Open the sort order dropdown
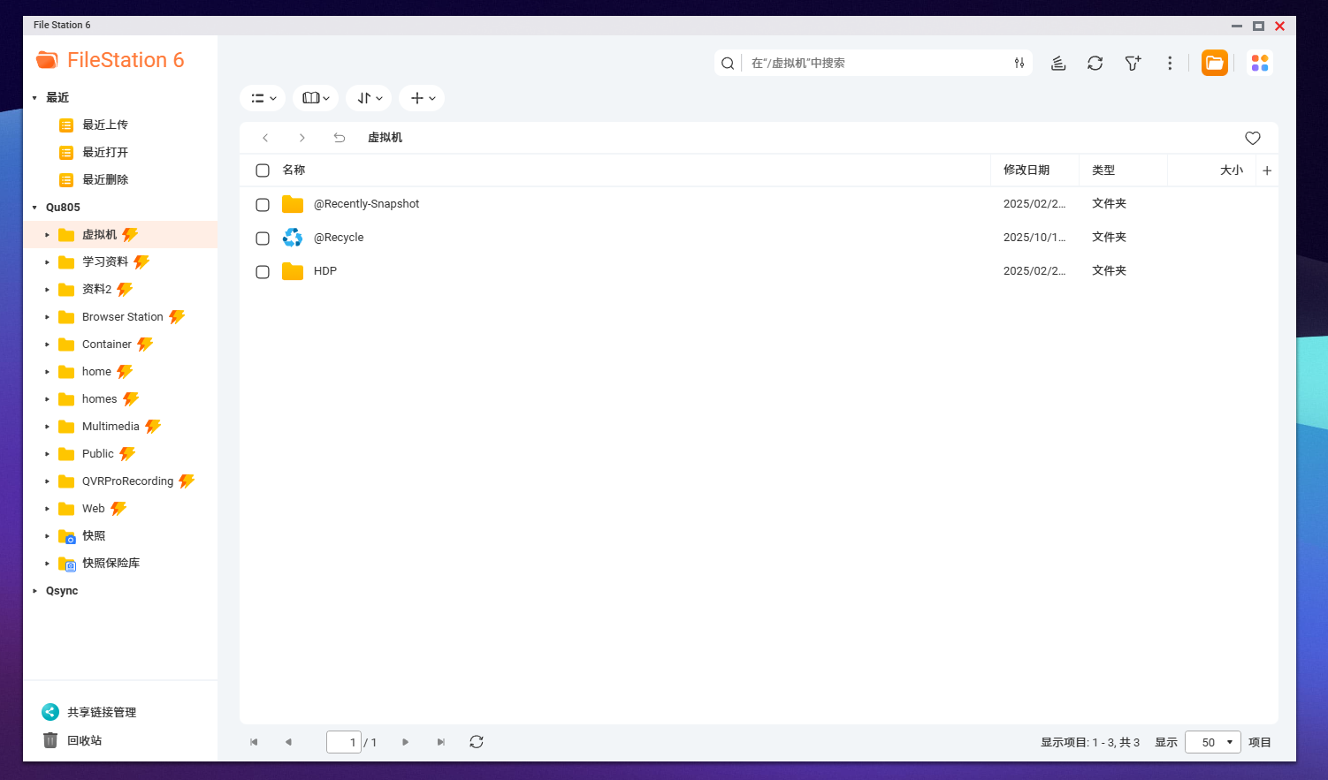 tap(369, 98)
